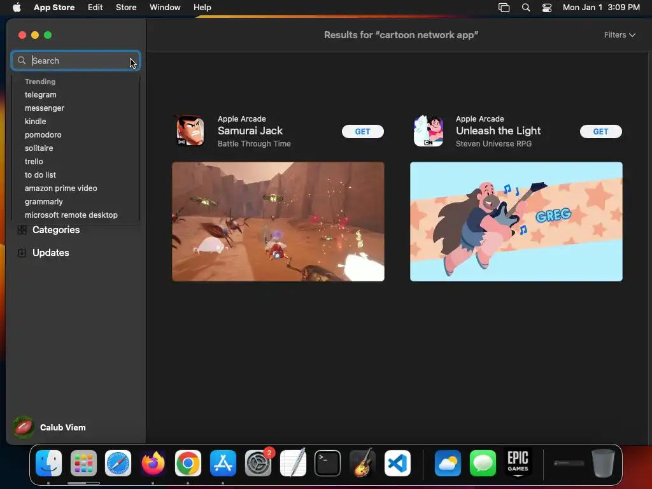Open the Unleash the Light app icon
The height and width of the screenshot is (489, 652).
429,131
